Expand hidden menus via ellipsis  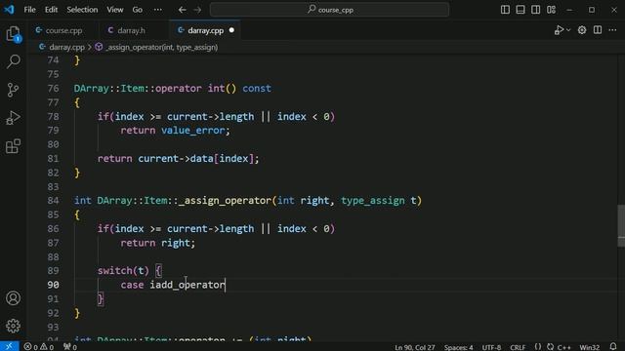point(158,10)
